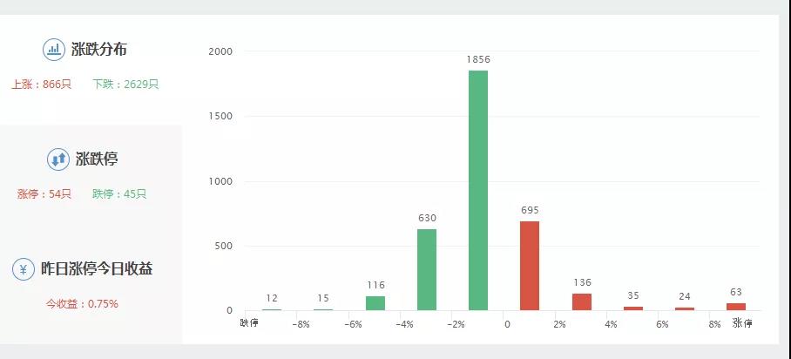Image resolution: width=791 pixels, height=359 pixels.
Task: Select the green bar labeled 116
Action: 375,303
